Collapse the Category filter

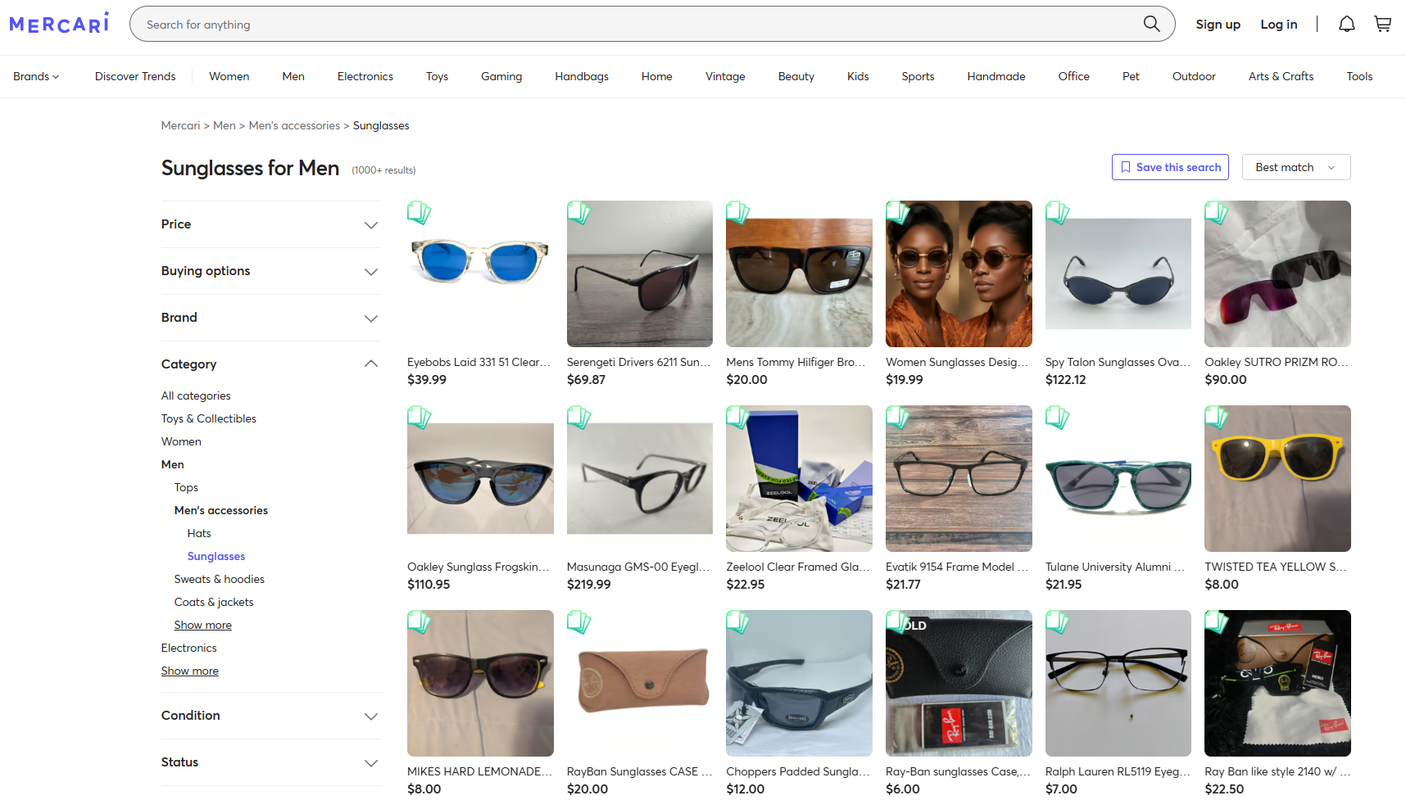(x=270, y=364)
